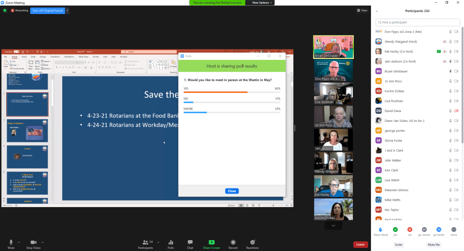
Task: Click the 'go slower' feedback icon
Action: (424, 230)
